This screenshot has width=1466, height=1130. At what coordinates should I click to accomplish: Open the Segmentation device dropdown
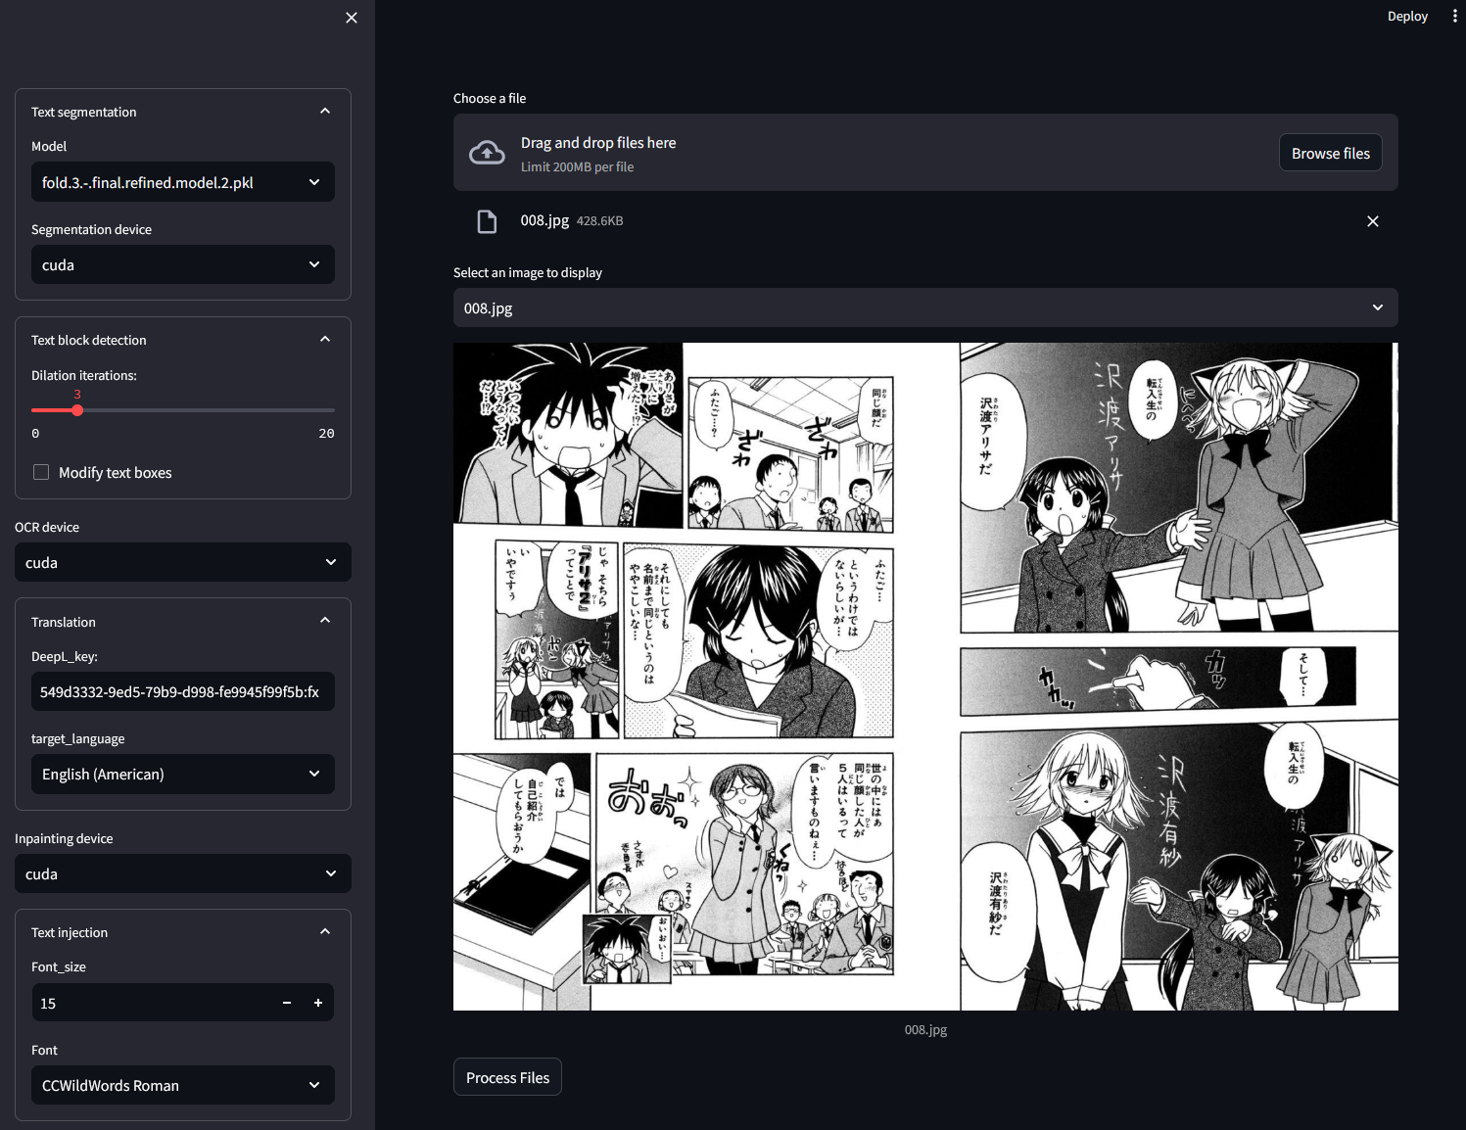point(183,264)
